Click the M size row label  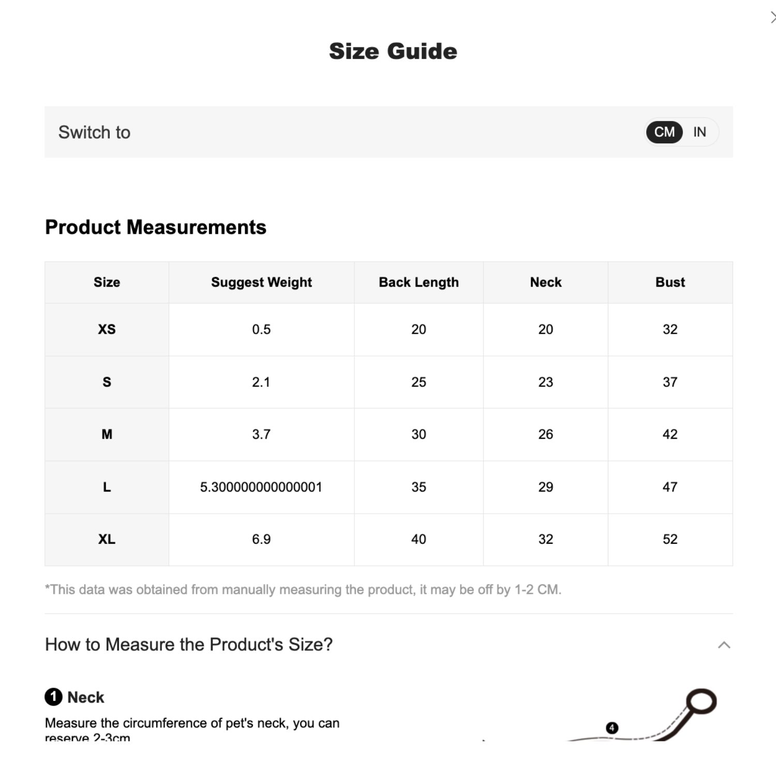107,435
